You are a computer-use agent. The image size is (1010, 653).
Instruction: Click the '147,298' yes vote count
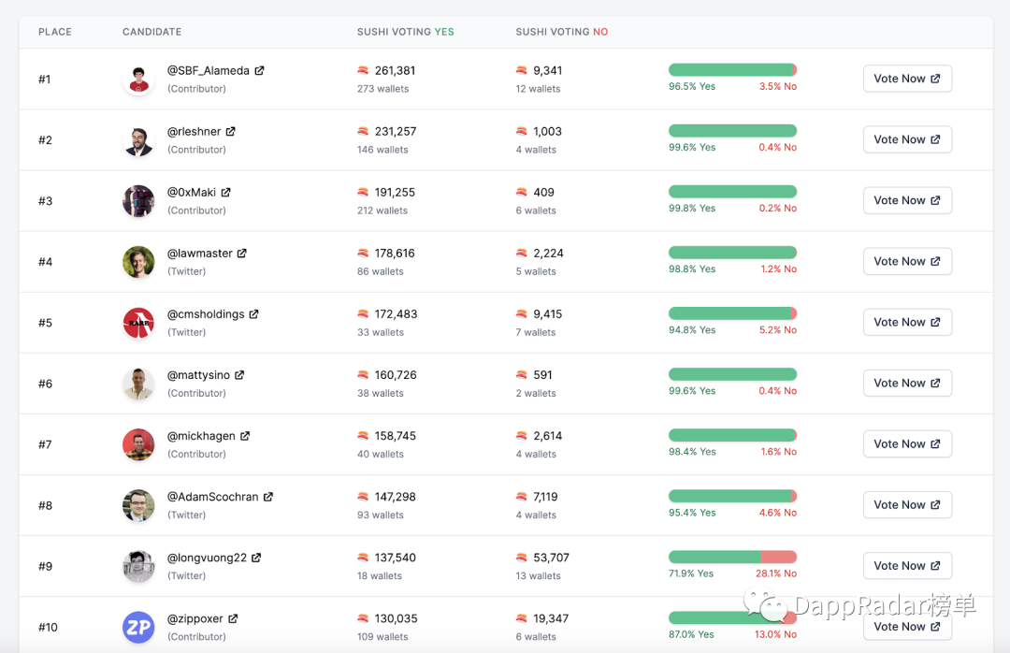click(x=395, y=497)
